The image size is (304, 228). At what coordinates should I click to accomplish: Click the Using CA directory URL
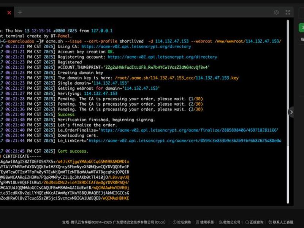tap(136, 46)
